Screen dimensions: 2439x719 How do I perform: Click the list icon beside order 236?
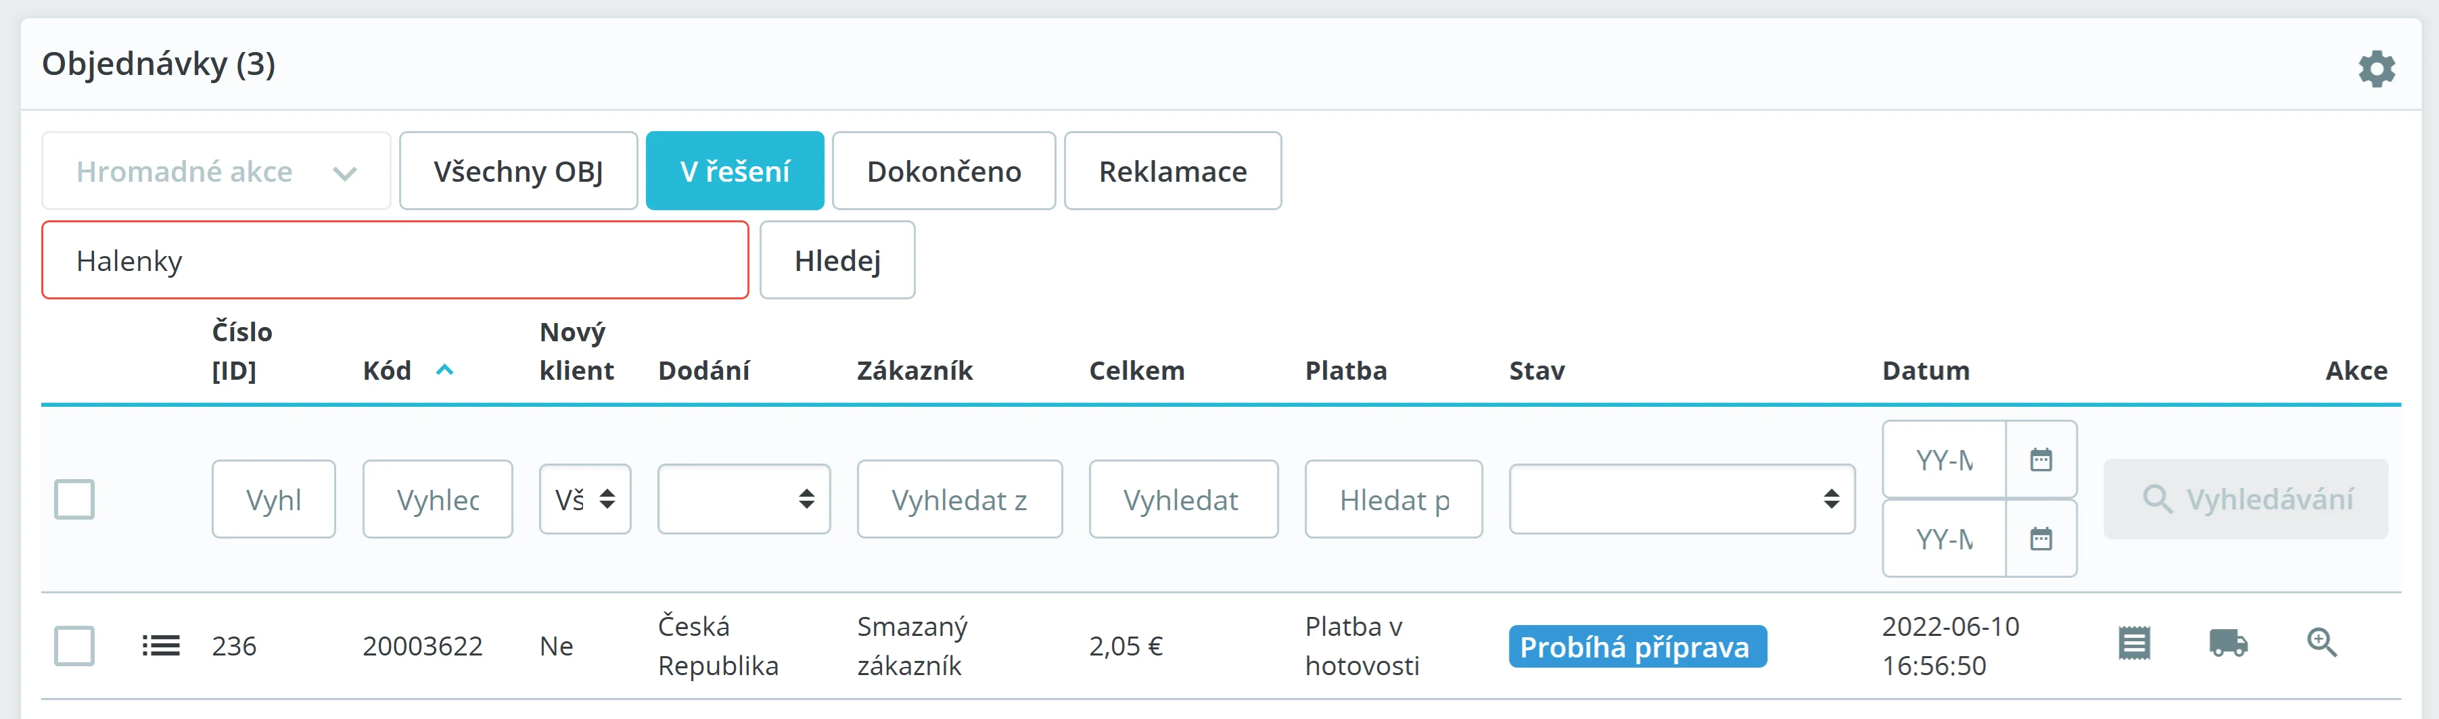161,646
